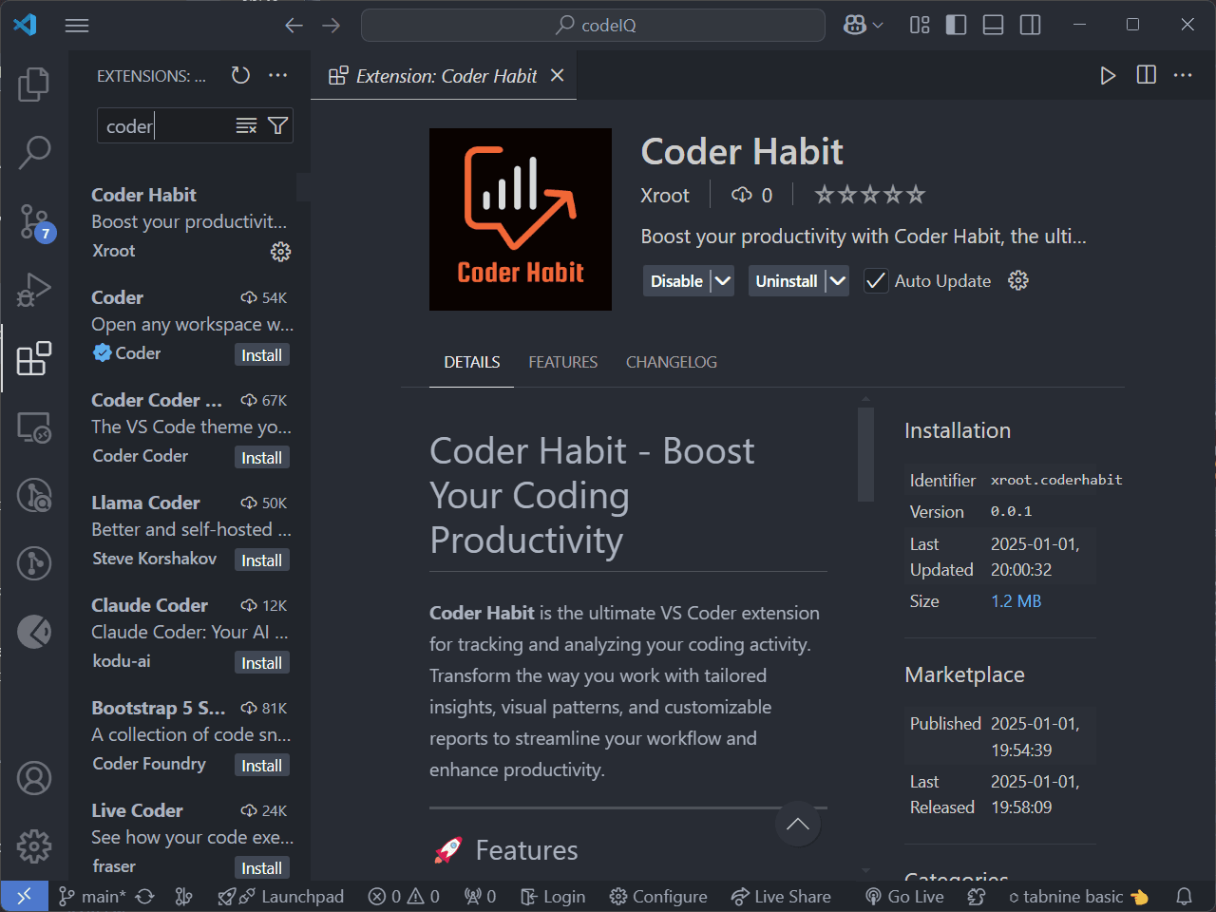1216x912 pixels.
Task: Click Go Live in status bar
Action: pos(904,896)
